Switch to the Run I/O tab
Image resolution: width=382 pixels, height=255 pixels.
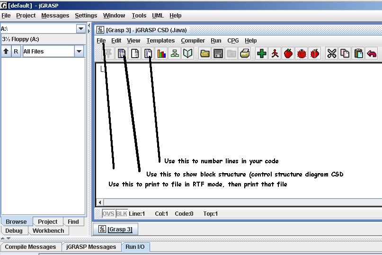tap(135, 246)
